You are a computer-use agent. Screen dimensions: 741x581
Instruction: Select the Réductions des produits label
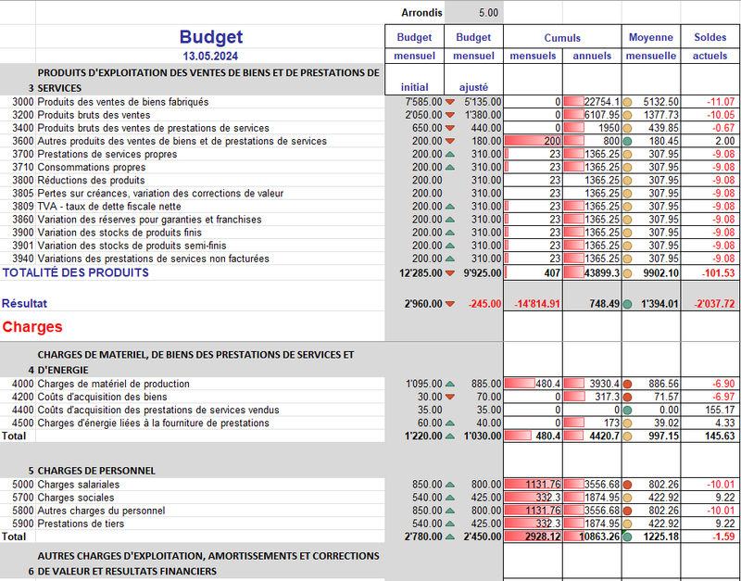91,180
